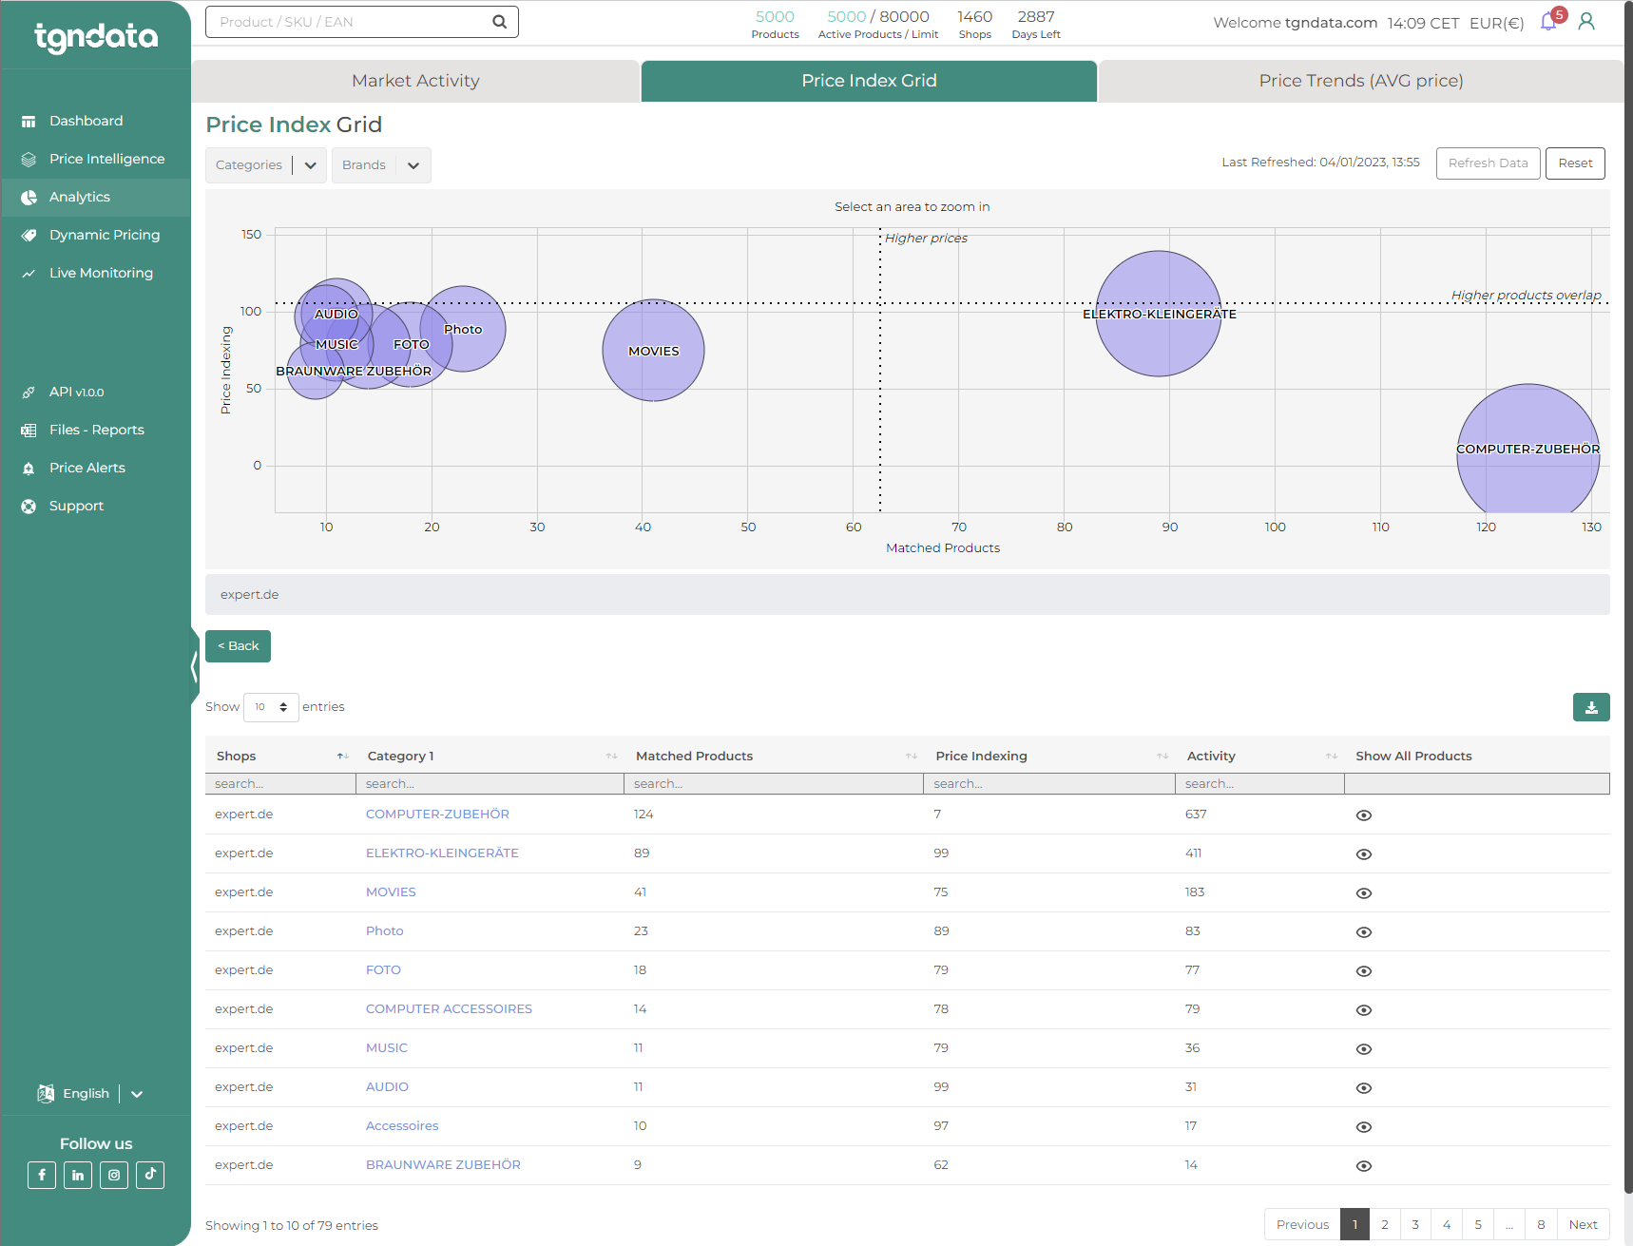This screenshot has width=1633, height=1246.
Task: Show all products for BRAUNWARE ZUBEHÖR row
Action: tap(1364, 1166)
